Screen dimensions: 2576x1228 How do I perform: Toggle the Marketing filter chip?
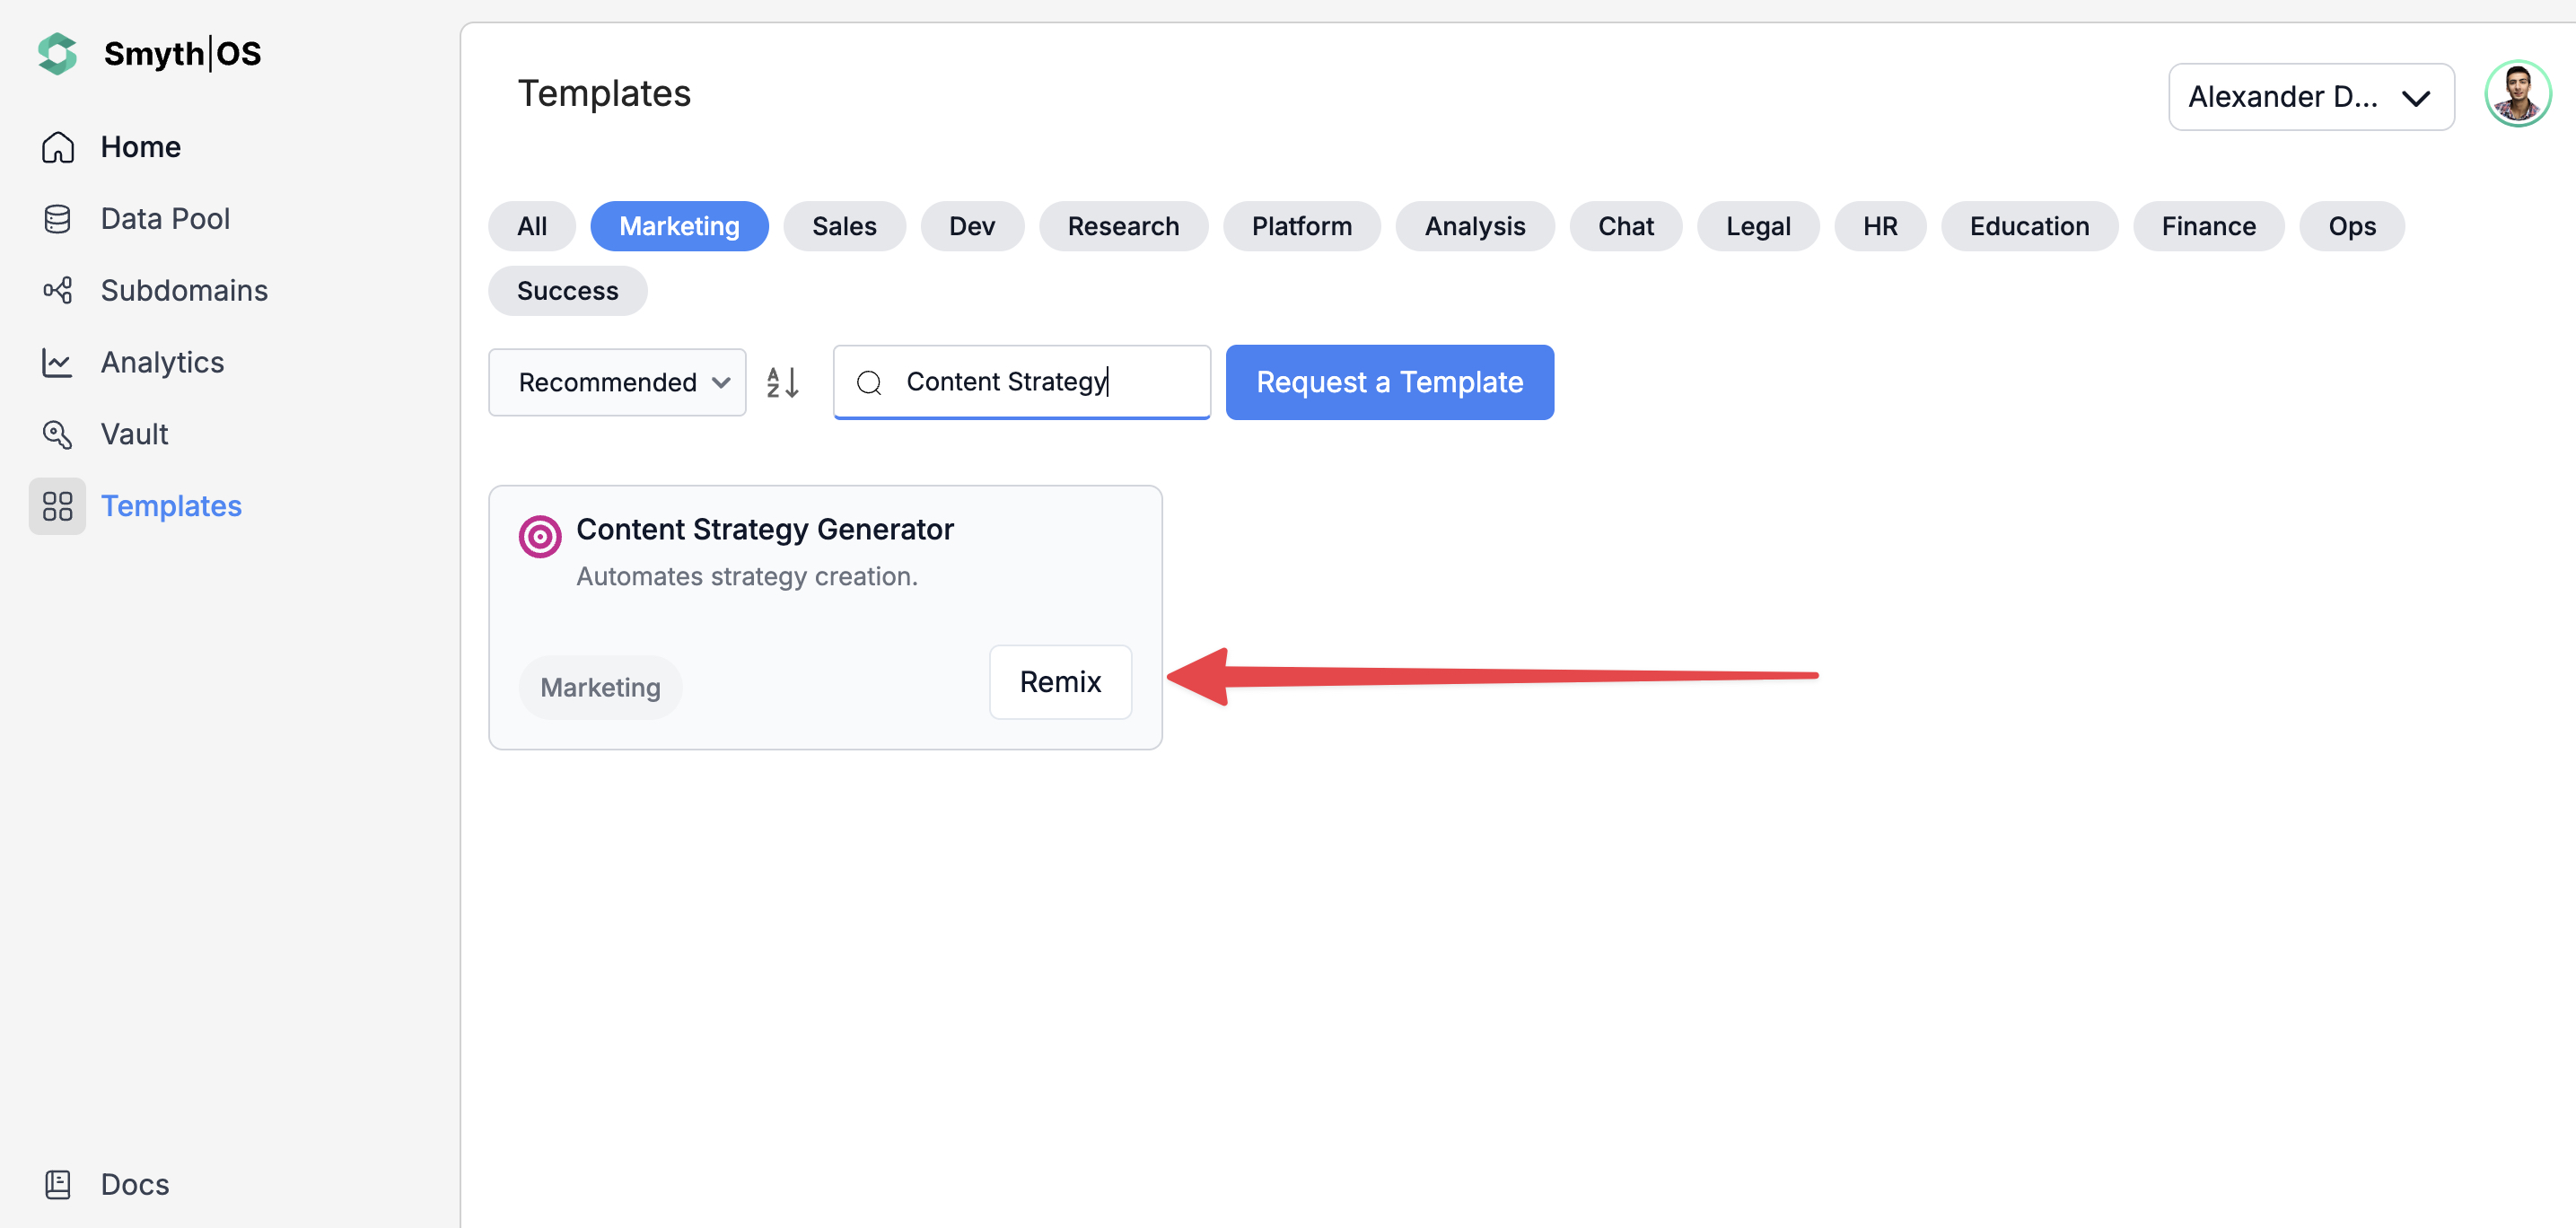pyautogui.click(x=679, y=226)
